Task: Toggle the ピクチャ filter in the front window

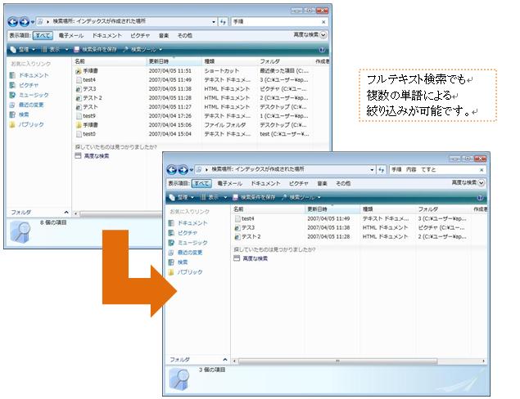Action: coord(298,184)
